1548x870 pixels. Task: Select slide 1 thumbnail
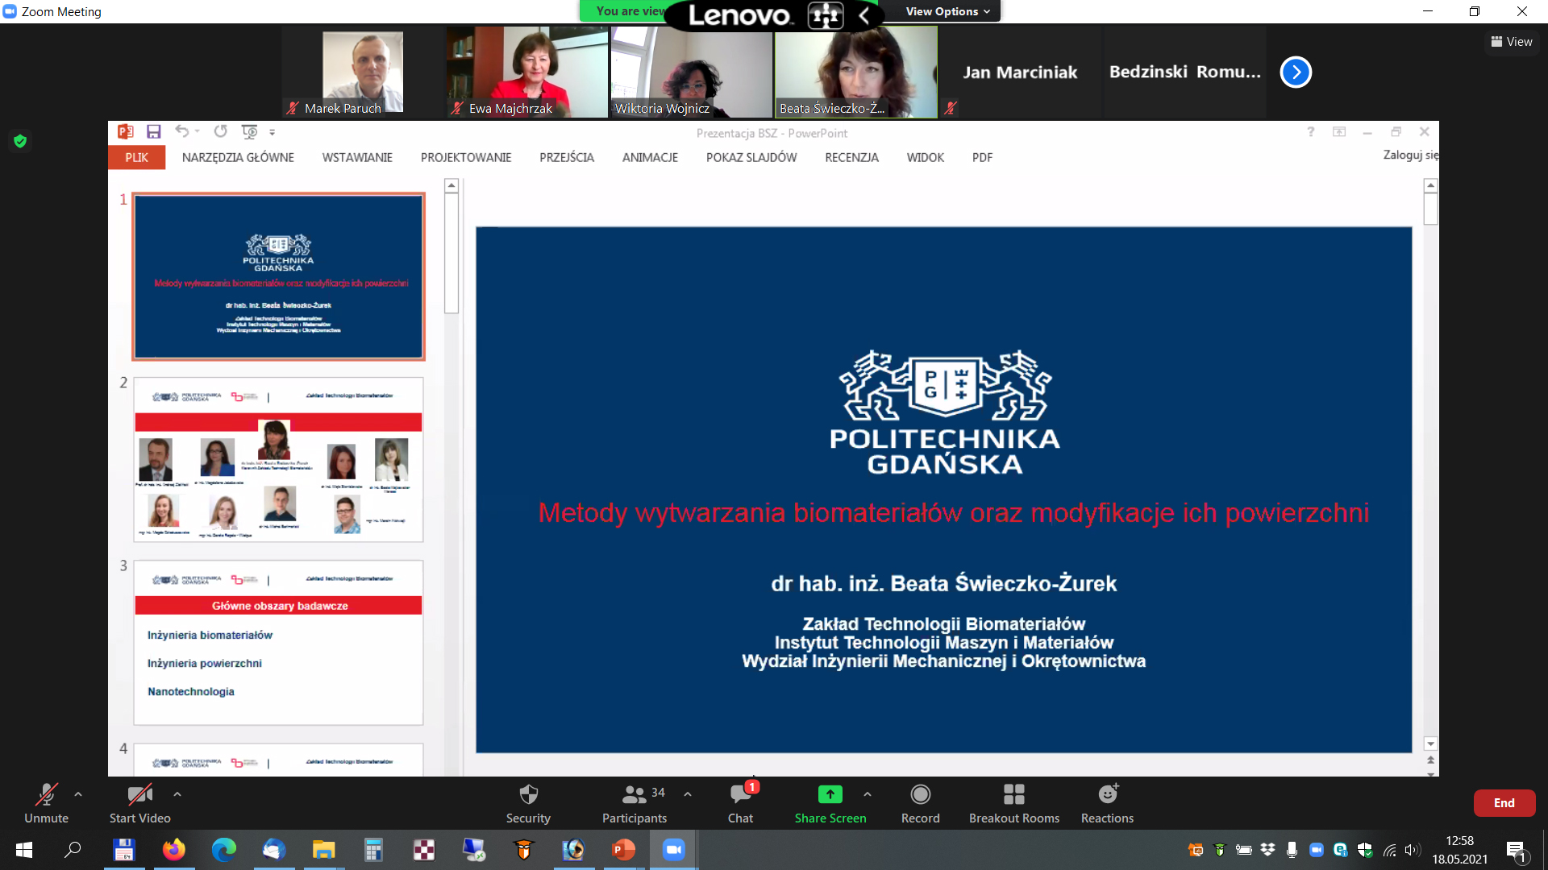[x=278, y=276]
